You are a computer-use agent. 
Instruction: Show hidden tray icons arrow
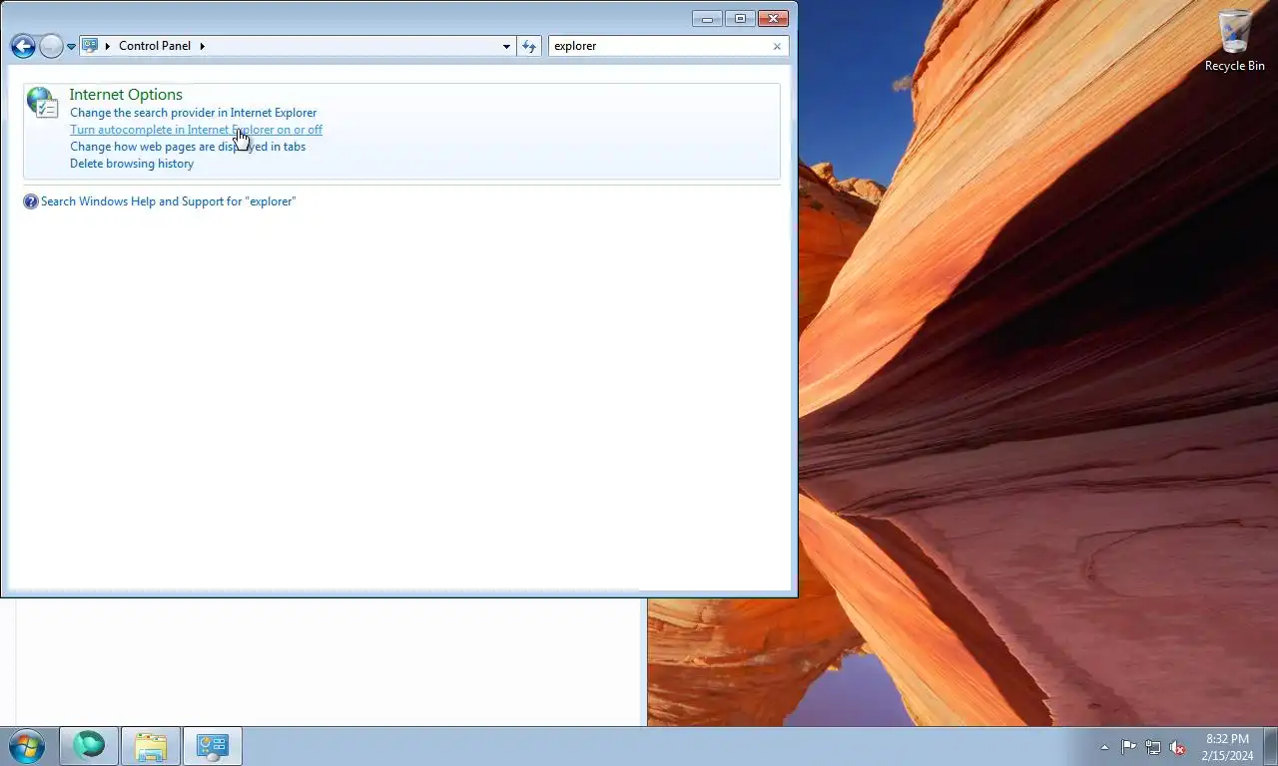click(1104, 747)
